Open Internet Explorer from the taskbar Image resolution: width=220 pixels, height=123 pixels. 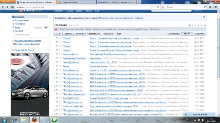click(14, 120)
